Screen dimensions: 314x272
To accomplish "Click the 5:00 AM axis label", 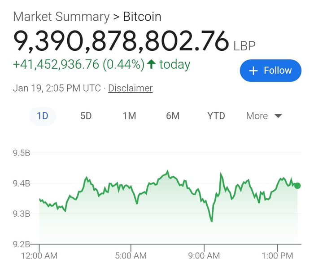I will pos(131,256).
